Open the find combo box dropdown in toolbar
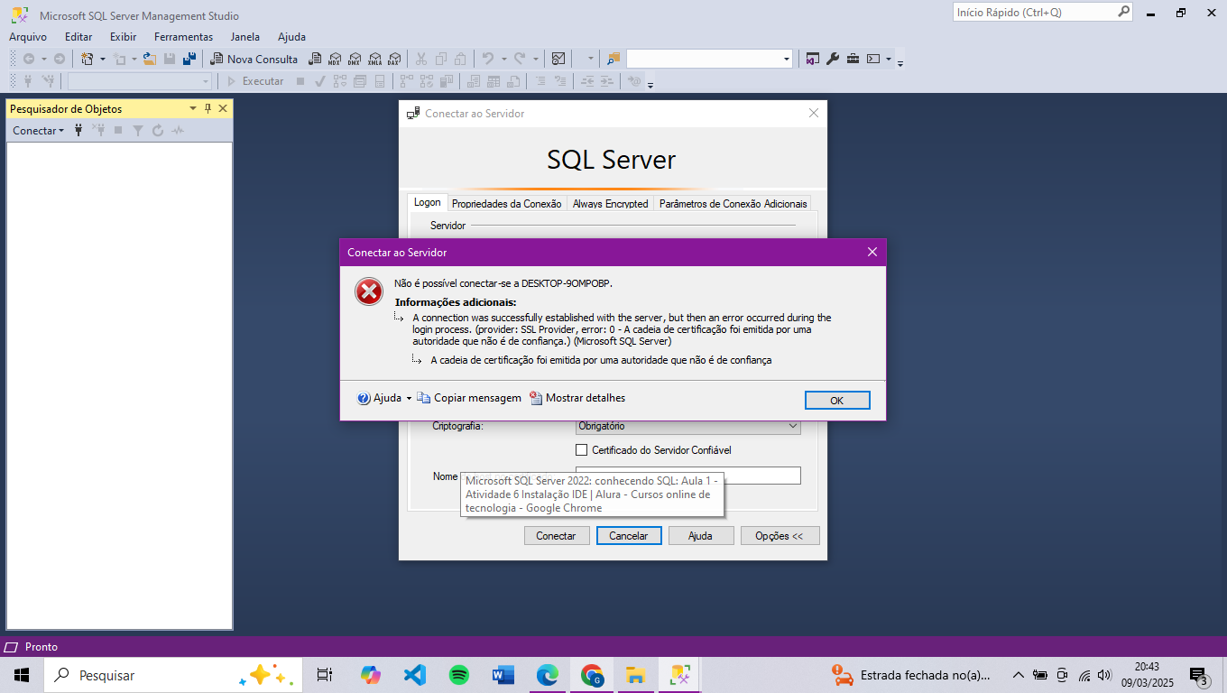This screenshot has width=1227, height=693. 786,59
